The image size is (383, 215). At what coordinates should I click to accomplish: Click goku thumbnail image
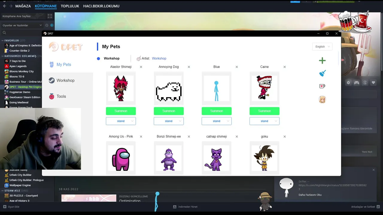265,158
